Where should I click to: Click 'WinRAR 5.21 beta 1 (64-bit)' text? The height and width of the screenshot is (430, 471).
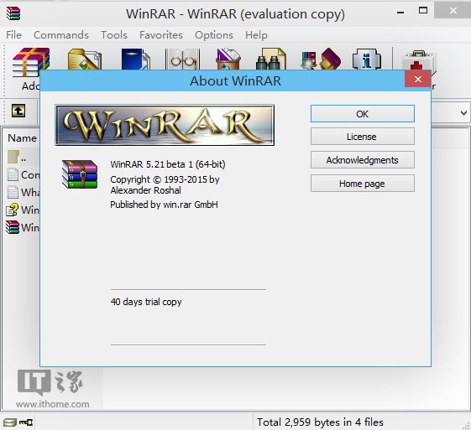click(168, 164)
